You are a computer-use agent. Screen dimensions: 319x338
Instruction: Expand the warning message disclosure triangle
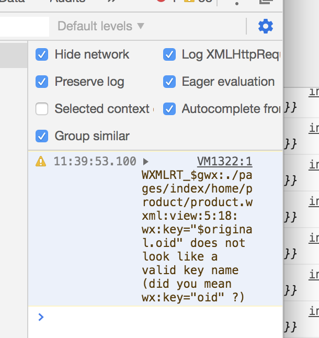(146, 162)
